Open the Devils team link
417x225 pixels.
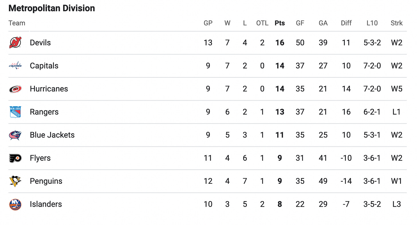click(40, 43)
